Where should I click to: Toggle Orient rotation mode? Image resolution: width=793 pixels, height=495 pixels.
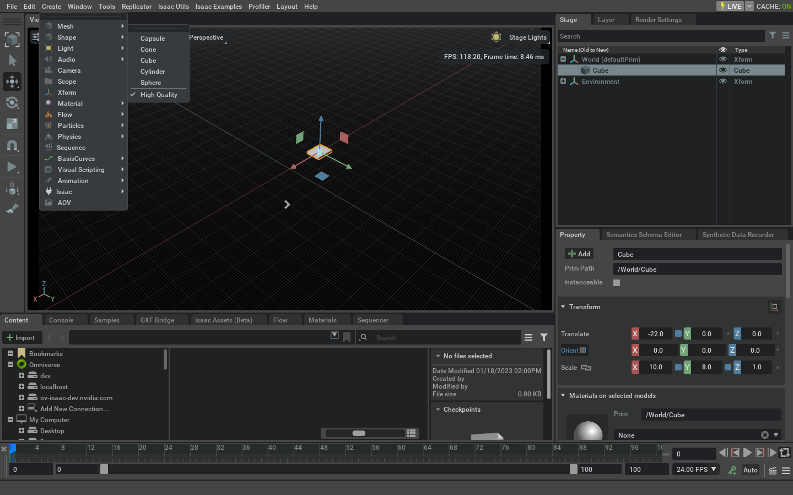coord(574,351)
